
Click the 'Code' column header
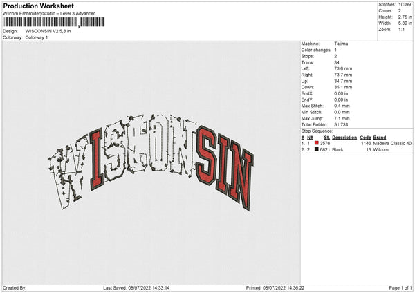(x=365, y=138)
